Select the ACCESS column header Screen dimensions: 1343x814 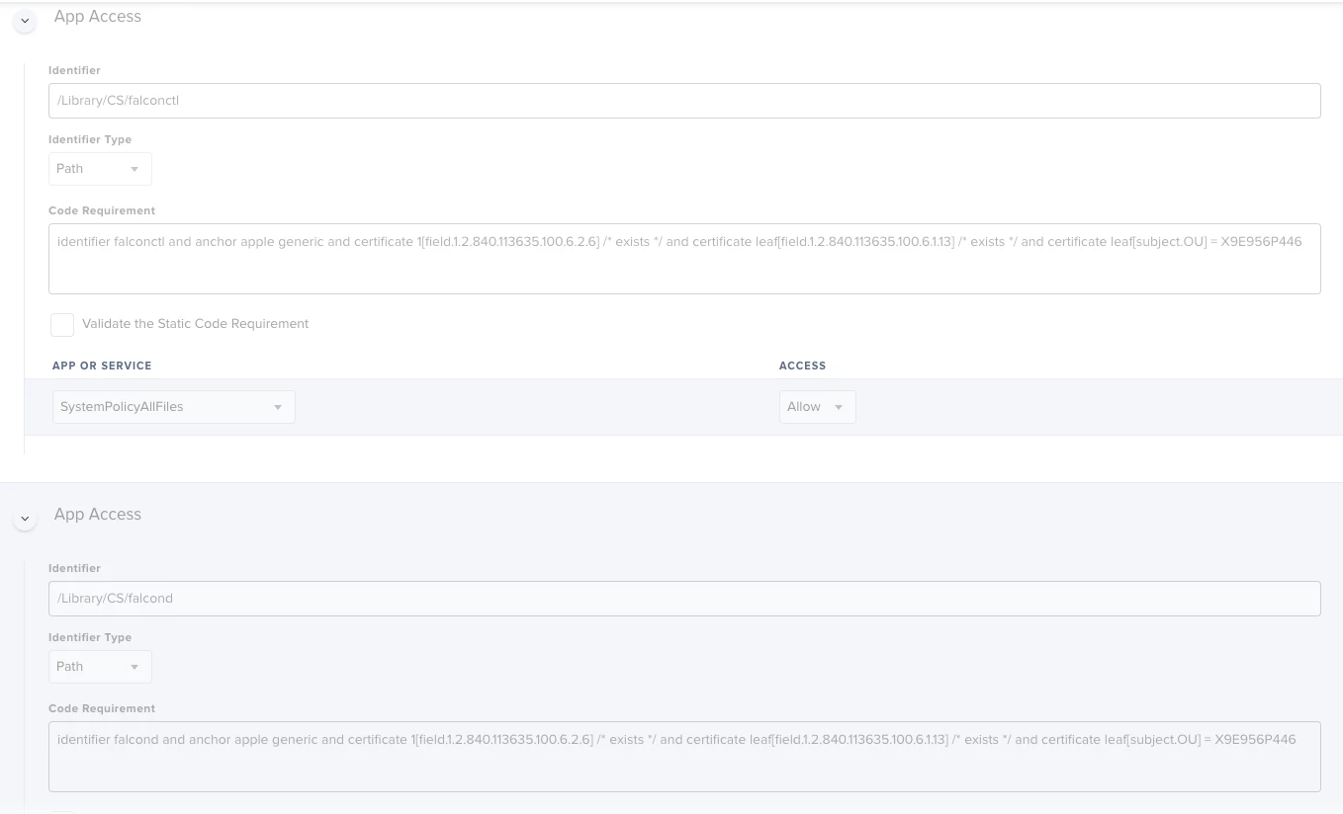(x=802, y=366)
